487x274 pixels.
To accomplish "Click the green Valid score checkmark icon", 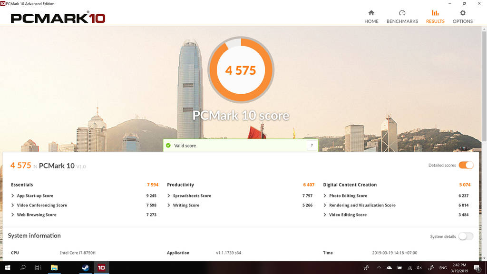I will point(168,146).
